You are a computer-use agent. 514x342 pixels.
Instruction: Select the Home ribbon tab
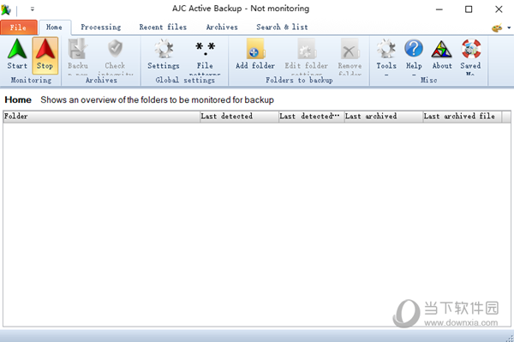pos(55,27)
